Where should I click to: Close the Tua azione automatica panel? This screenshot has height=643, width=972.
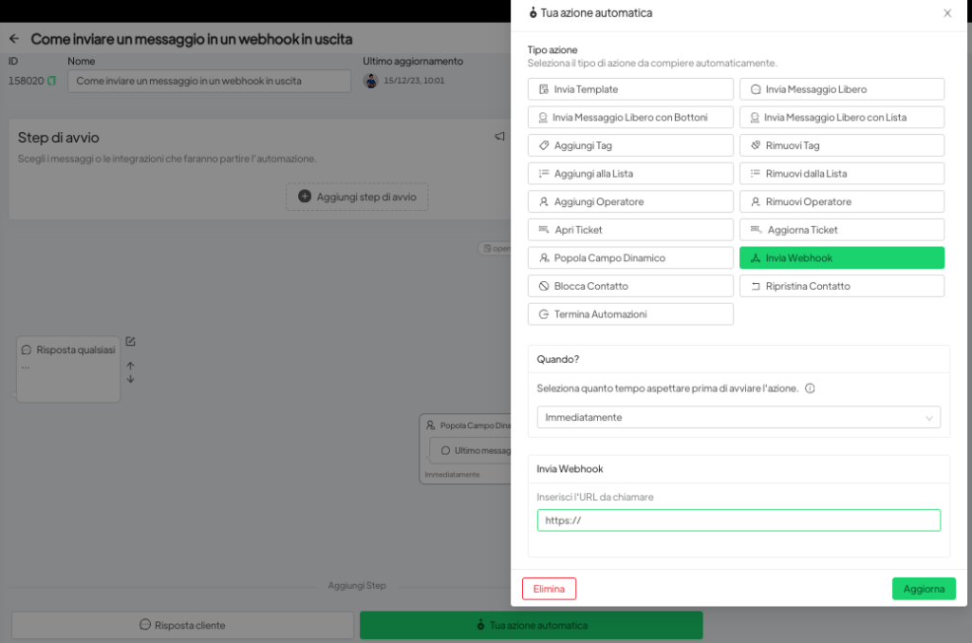[947, 13]
